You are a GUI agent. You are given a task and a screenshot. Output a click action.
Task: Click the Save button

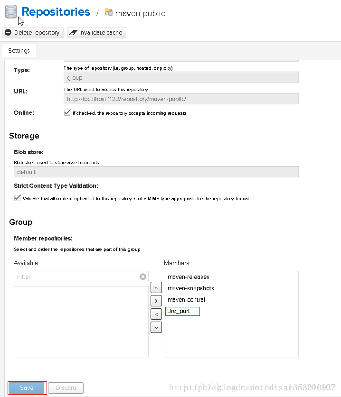[x=27, y=388]
